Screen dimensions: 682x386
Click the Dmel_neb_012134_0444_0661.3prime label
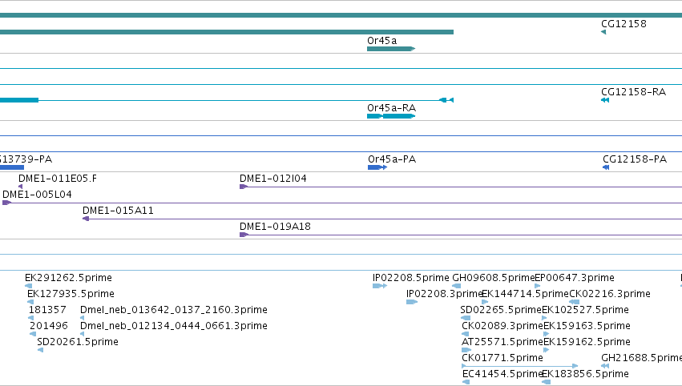174,326
